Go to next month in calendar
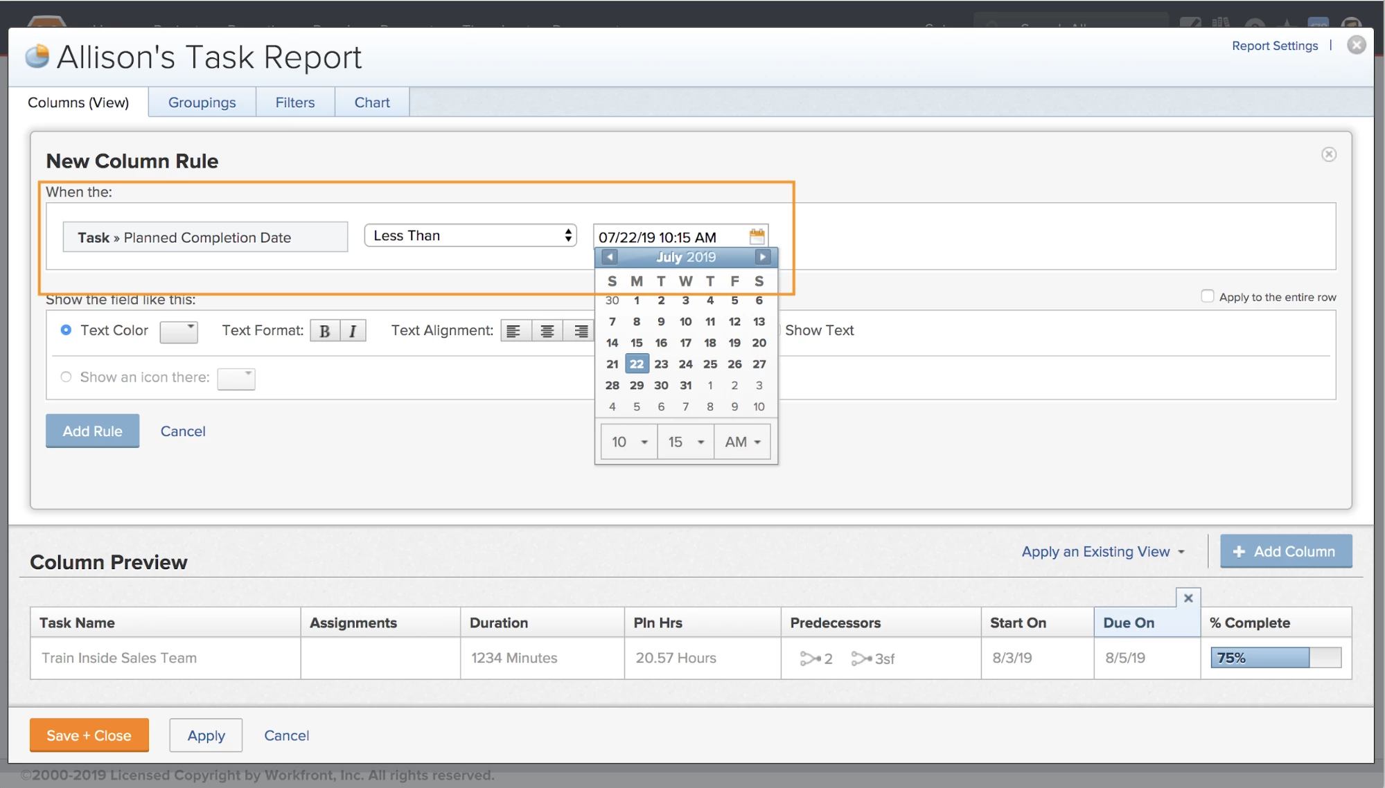1385x788 pixels. (x=762, y=257)
